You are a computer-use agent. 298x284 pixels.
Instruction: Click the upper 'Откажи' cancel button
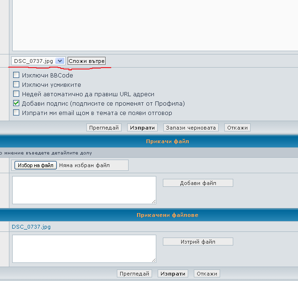click(237, 128)
